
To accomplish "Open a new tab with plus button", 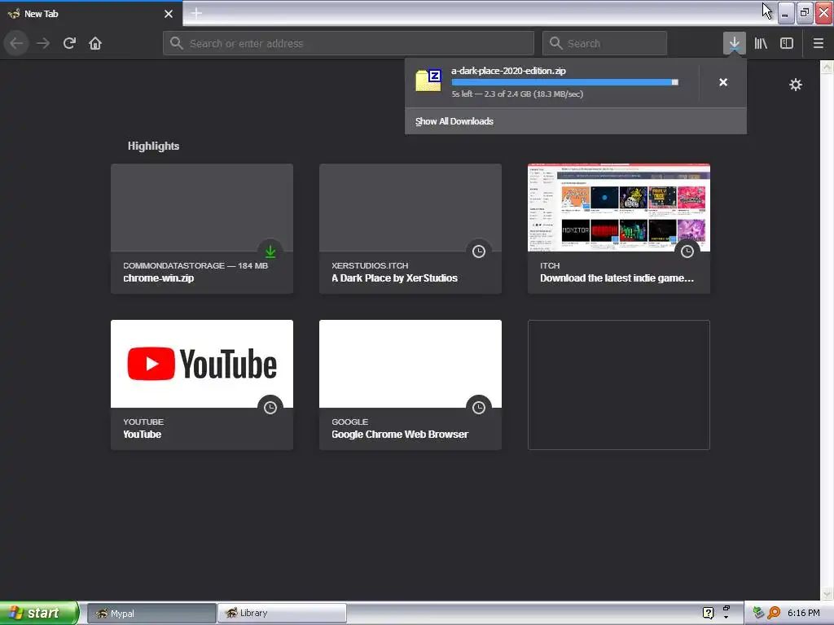I will pos(196,13).
